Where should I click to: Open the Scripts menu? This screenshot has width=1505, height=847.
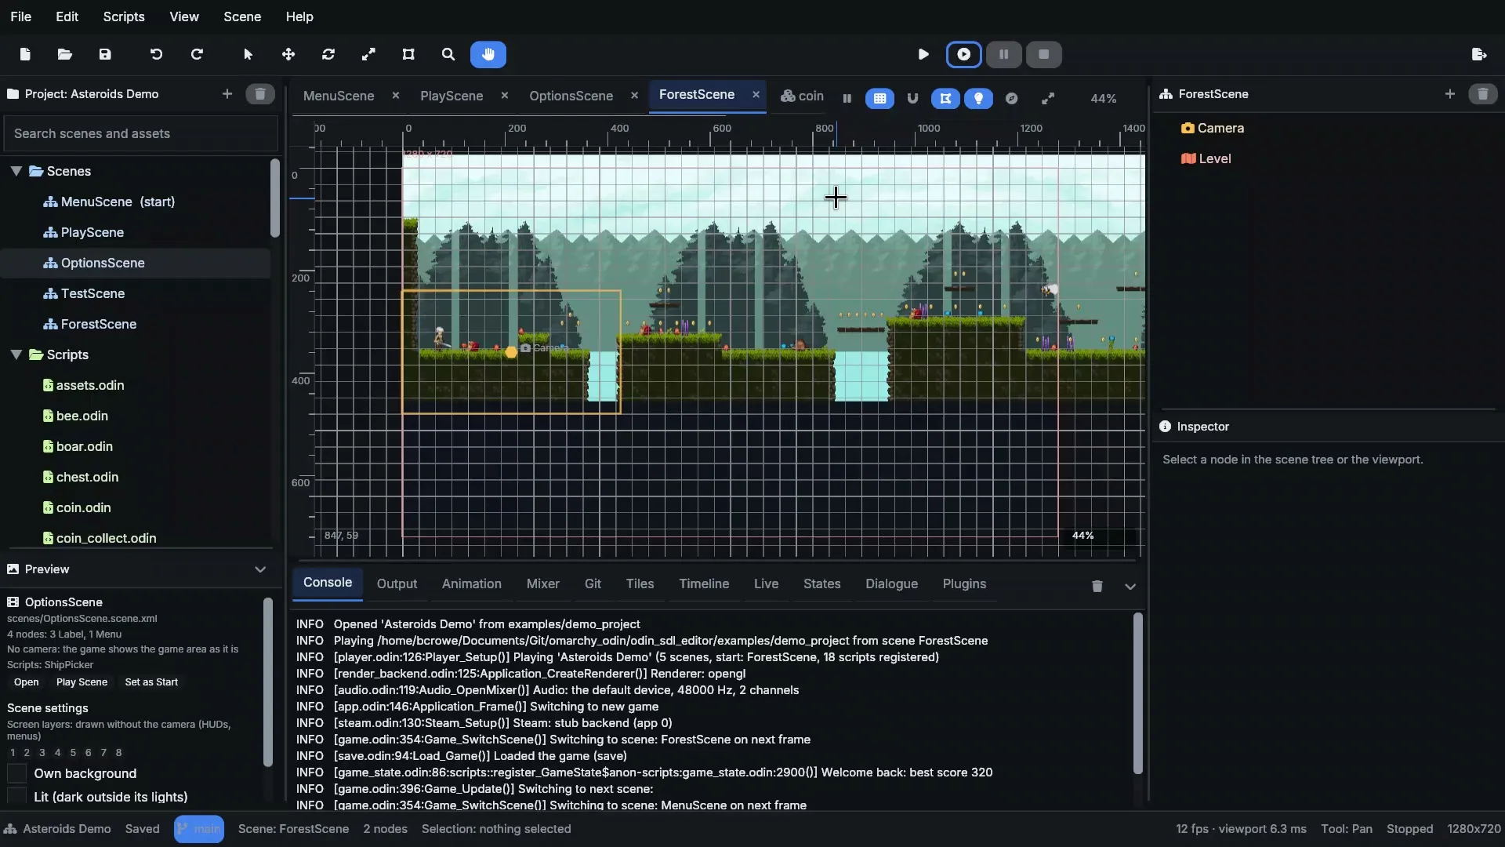pos(124,16)
